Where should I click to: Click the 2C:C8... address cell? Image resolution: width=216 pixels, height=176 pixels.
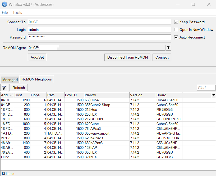click(x=7, y=138)
